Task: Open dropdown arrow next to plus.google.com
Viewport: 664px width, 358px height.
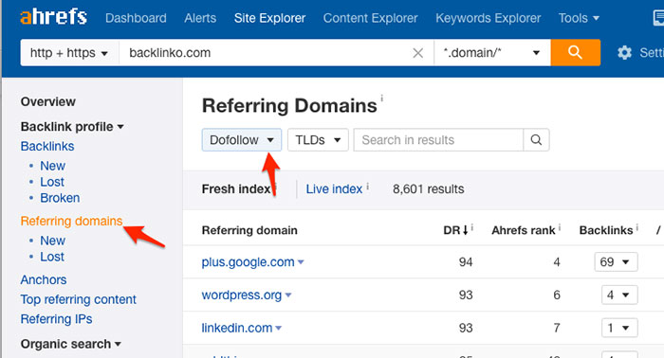Action: tap(301, 262)
